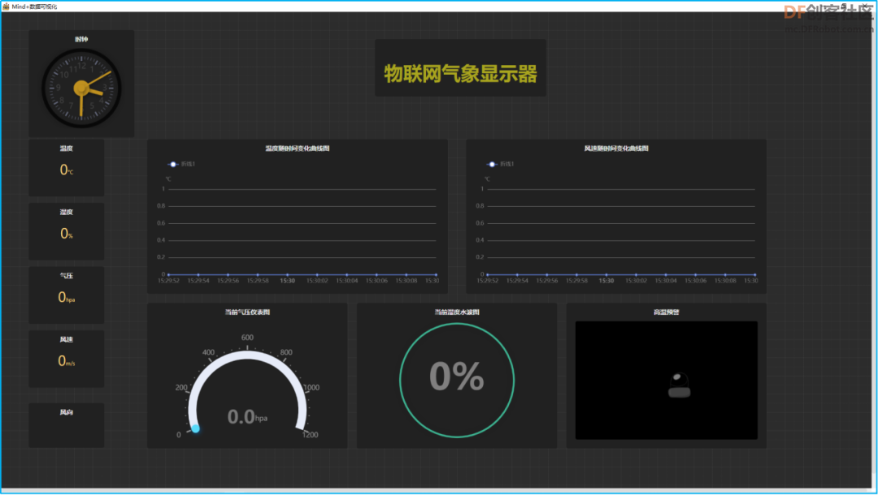Click the 1200 tick label on gauge
This screenshot has height=495, width=878.
(311, 435)
